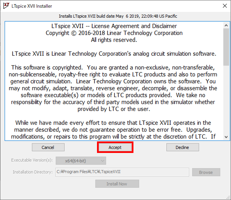The image size is (231, 200).
Task: Click the resize grip in the window corner
Action: click(x=228, y=197)
